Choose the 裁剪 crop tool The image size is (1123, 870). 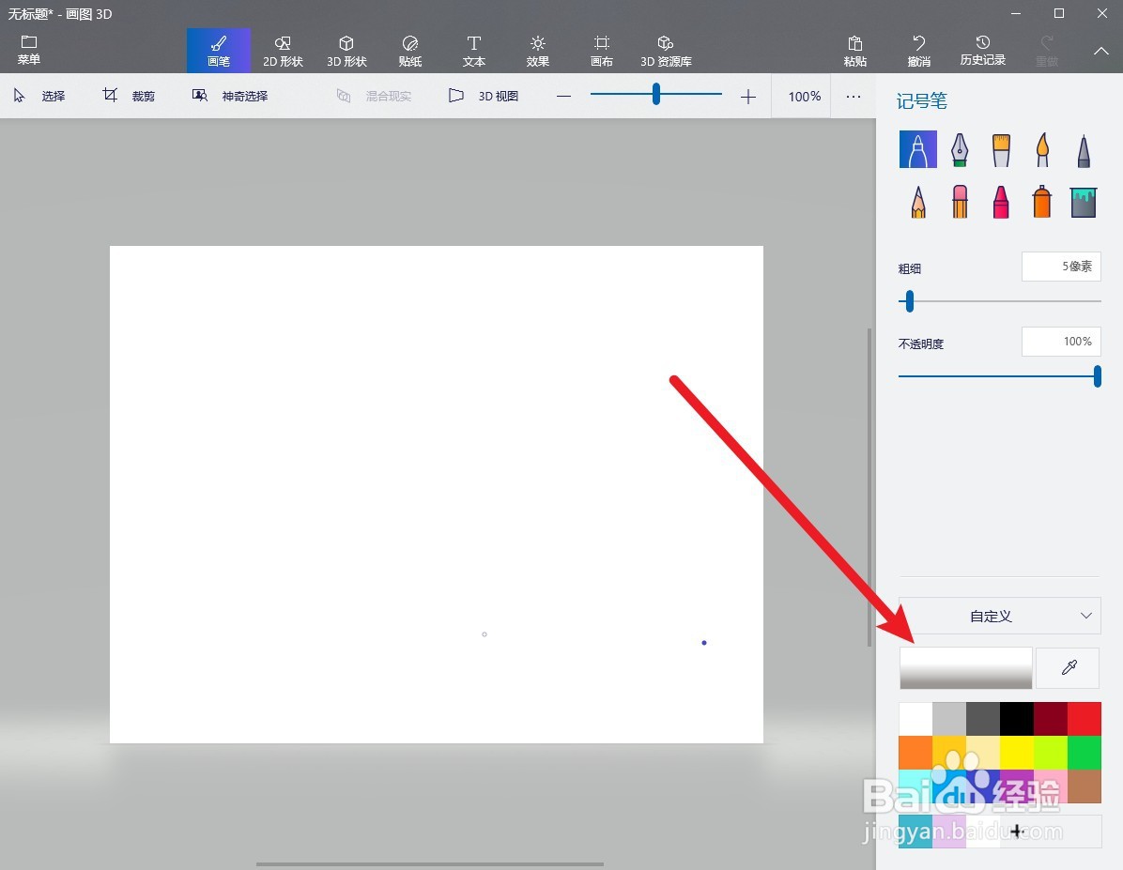[129, 96]
